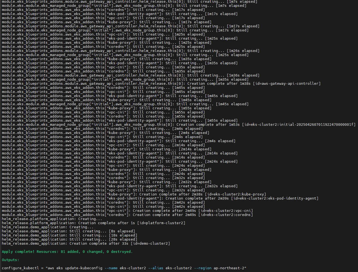Screen dimensions: 358x272
Task: Click kube-proxy '[1m45s elapsed]' line
Action: click(x=107, y=100)
